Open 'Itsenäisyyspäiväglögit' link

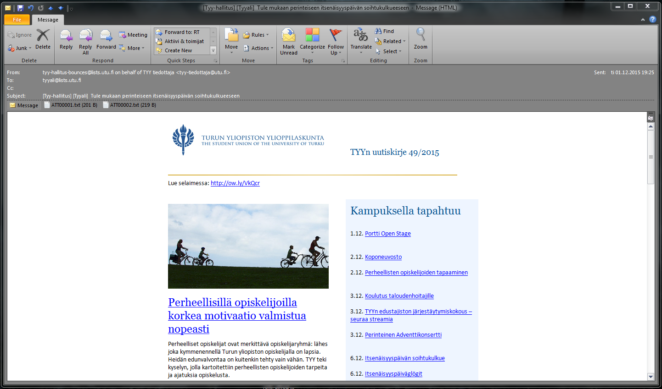(393, 374)
